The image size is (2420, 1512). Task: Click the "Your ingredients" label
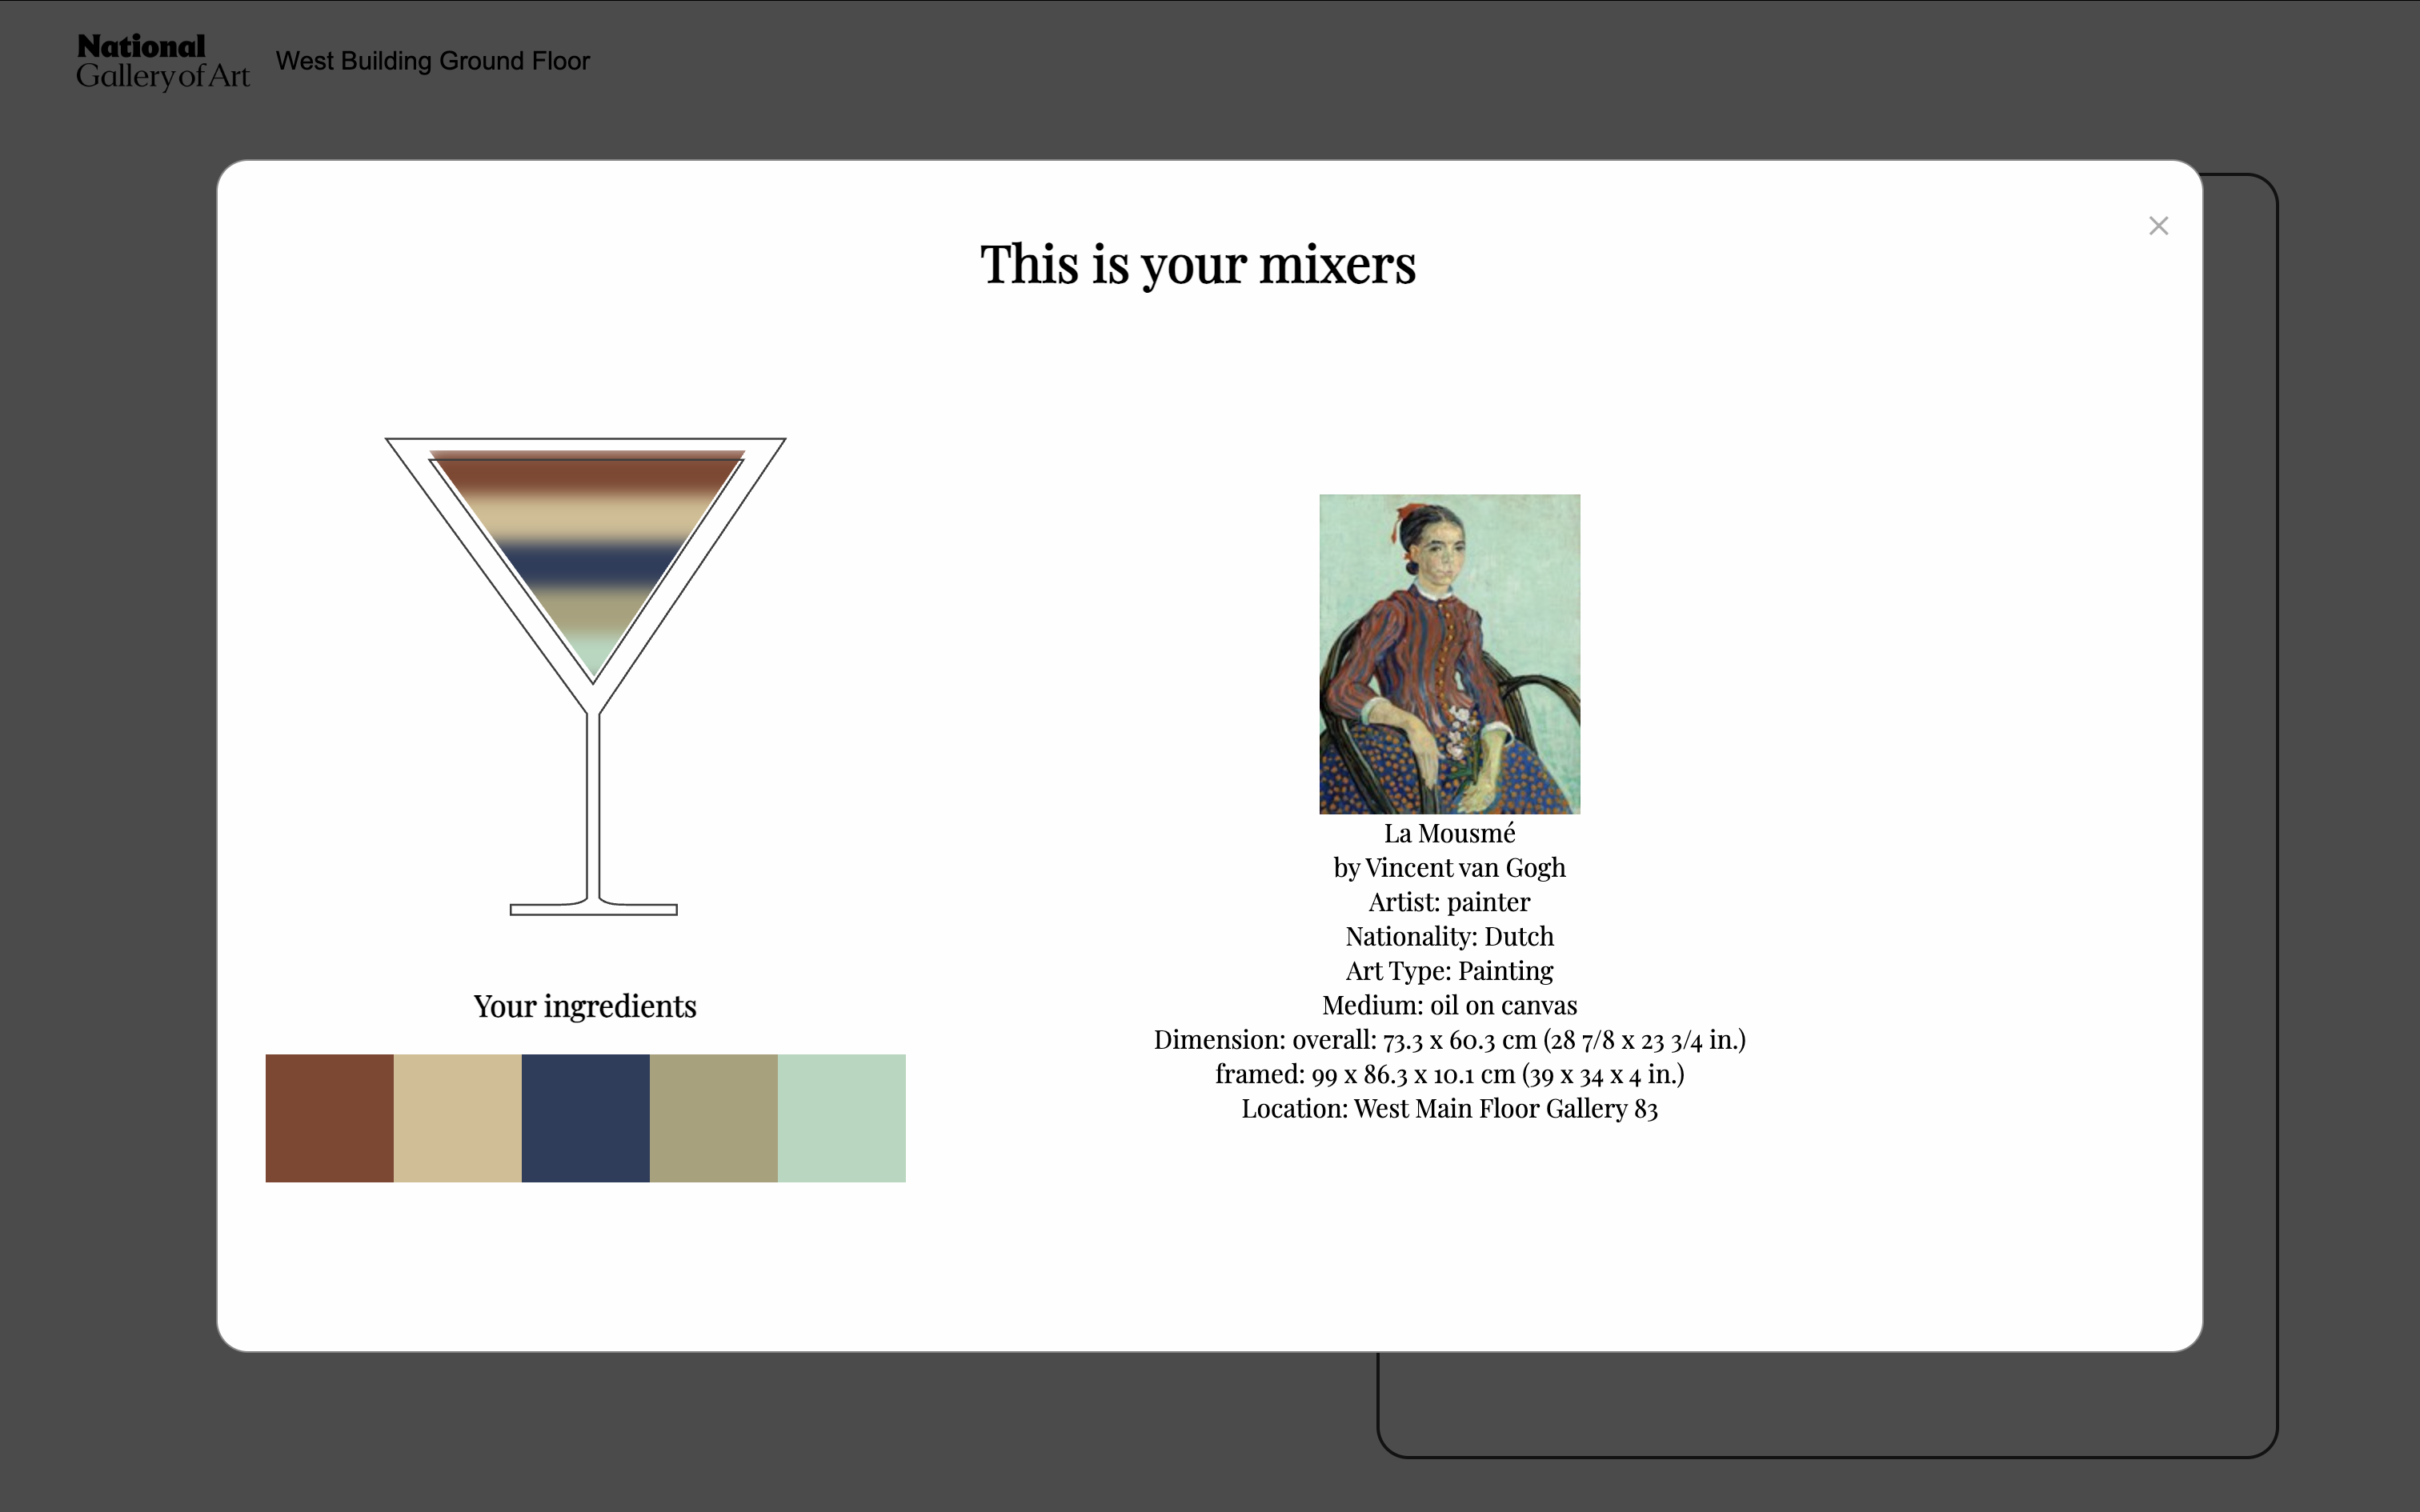pos(585,1006)
